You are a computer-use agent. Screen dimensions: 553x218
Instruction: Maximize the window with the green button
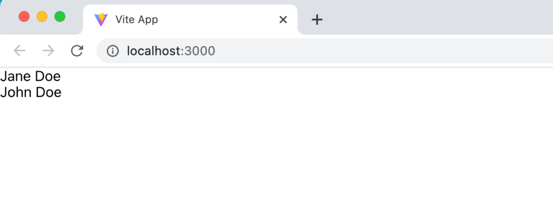[x=60, y=17]
